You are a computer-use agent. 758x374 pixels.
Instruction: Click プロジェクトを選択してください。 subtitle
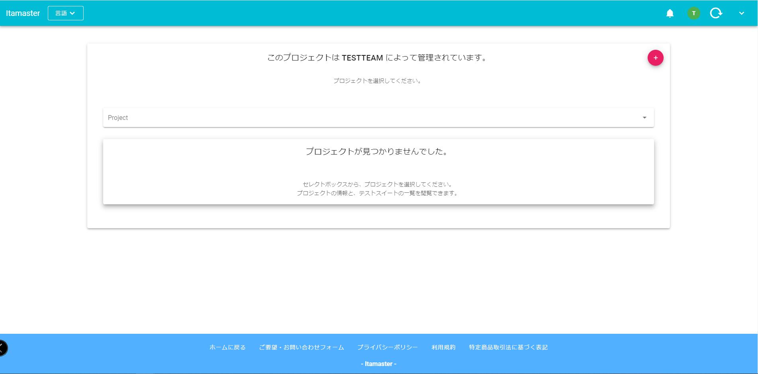pos(378,81)
